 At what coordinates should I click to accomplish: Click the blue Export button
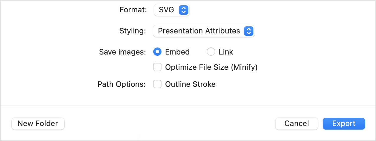pos(344,123)
